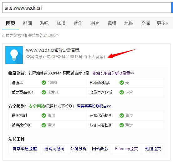The height and width of the screenshot is (163, 173).
Task: Click the www.wzdr.cn的站点信息 title
Action: point(53,50)
